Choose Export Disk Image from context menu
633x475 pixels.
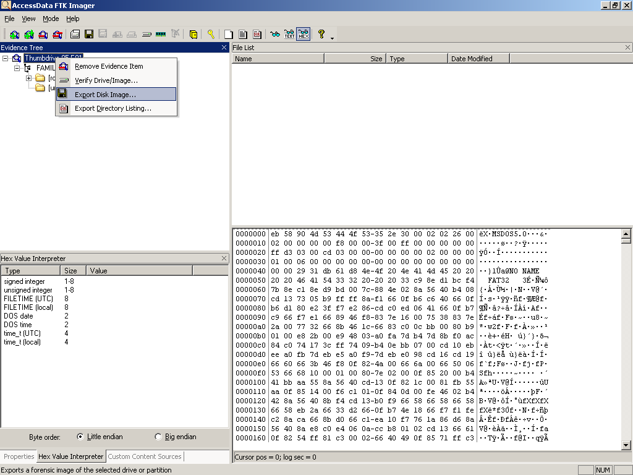116,94
